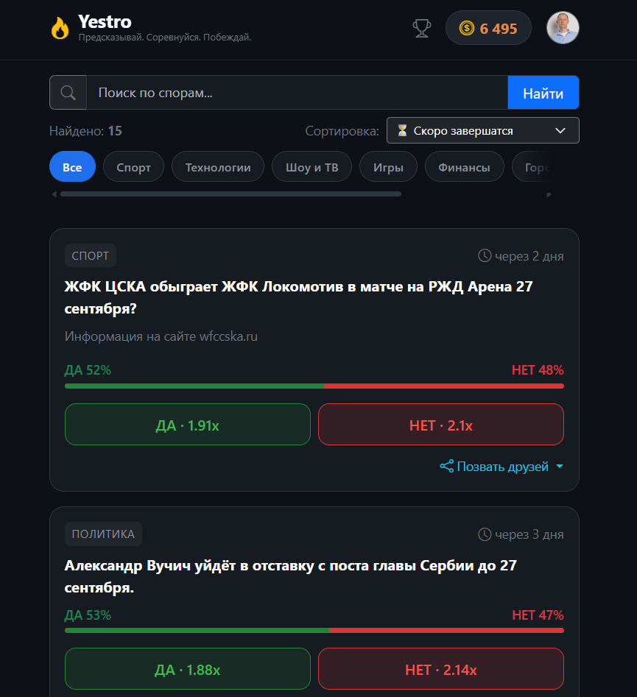Bet ДА 1.91x on ЦСКА match

pos(187,425)
